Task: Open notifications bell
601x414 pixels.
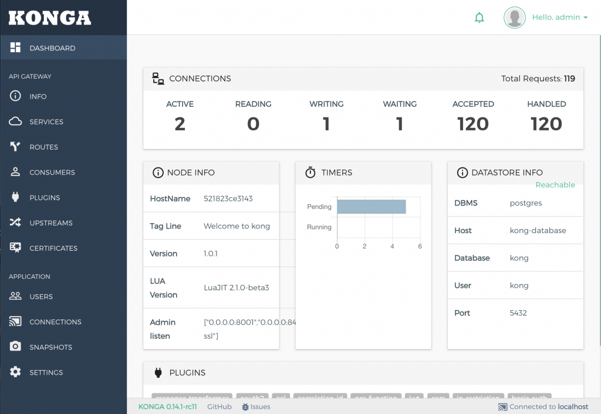Action: 479,18
